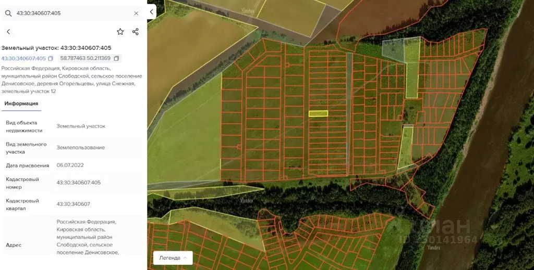
Task: Click cadastral number link 43:30:340607:405
Action: tap(23, 58)
